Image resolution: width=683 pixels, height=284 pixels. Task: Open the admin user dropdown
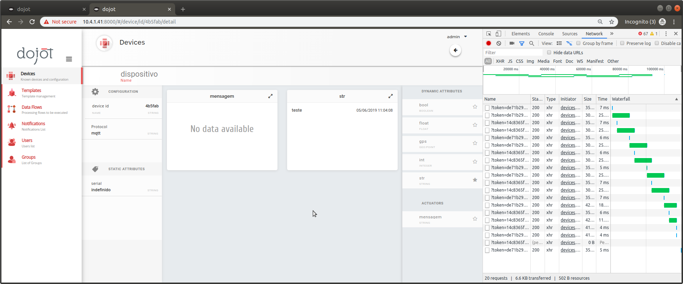pos(457,37)
